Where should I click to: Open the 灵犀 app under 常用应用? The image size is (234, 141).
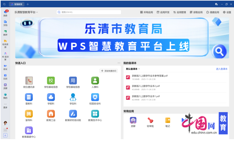click(x=133, y=121)
